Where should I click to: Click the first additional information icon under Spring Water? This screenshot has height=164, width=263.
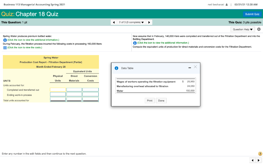[5, 40]
